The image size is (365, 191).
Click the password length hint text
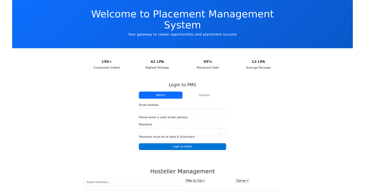pos(167,136)
